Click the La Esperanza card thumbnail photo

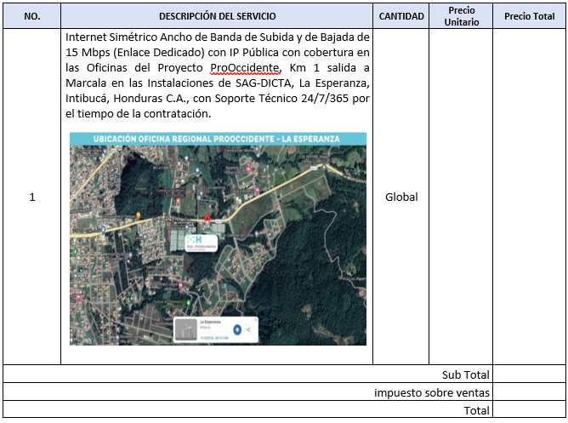click(x=186, y=329)
